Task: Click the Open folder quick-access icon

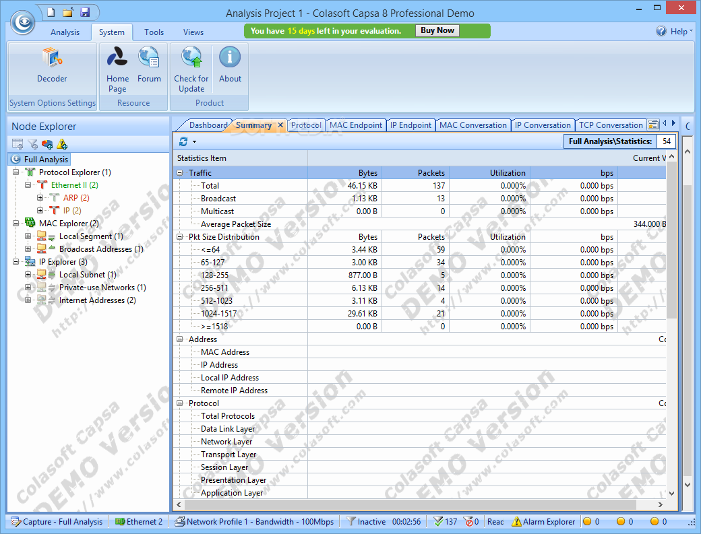Action: click(x=68, y=12)
